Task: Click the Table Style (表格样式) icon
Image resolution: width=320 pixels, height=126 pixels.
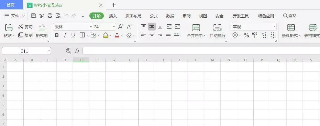Action: [313, 28]
